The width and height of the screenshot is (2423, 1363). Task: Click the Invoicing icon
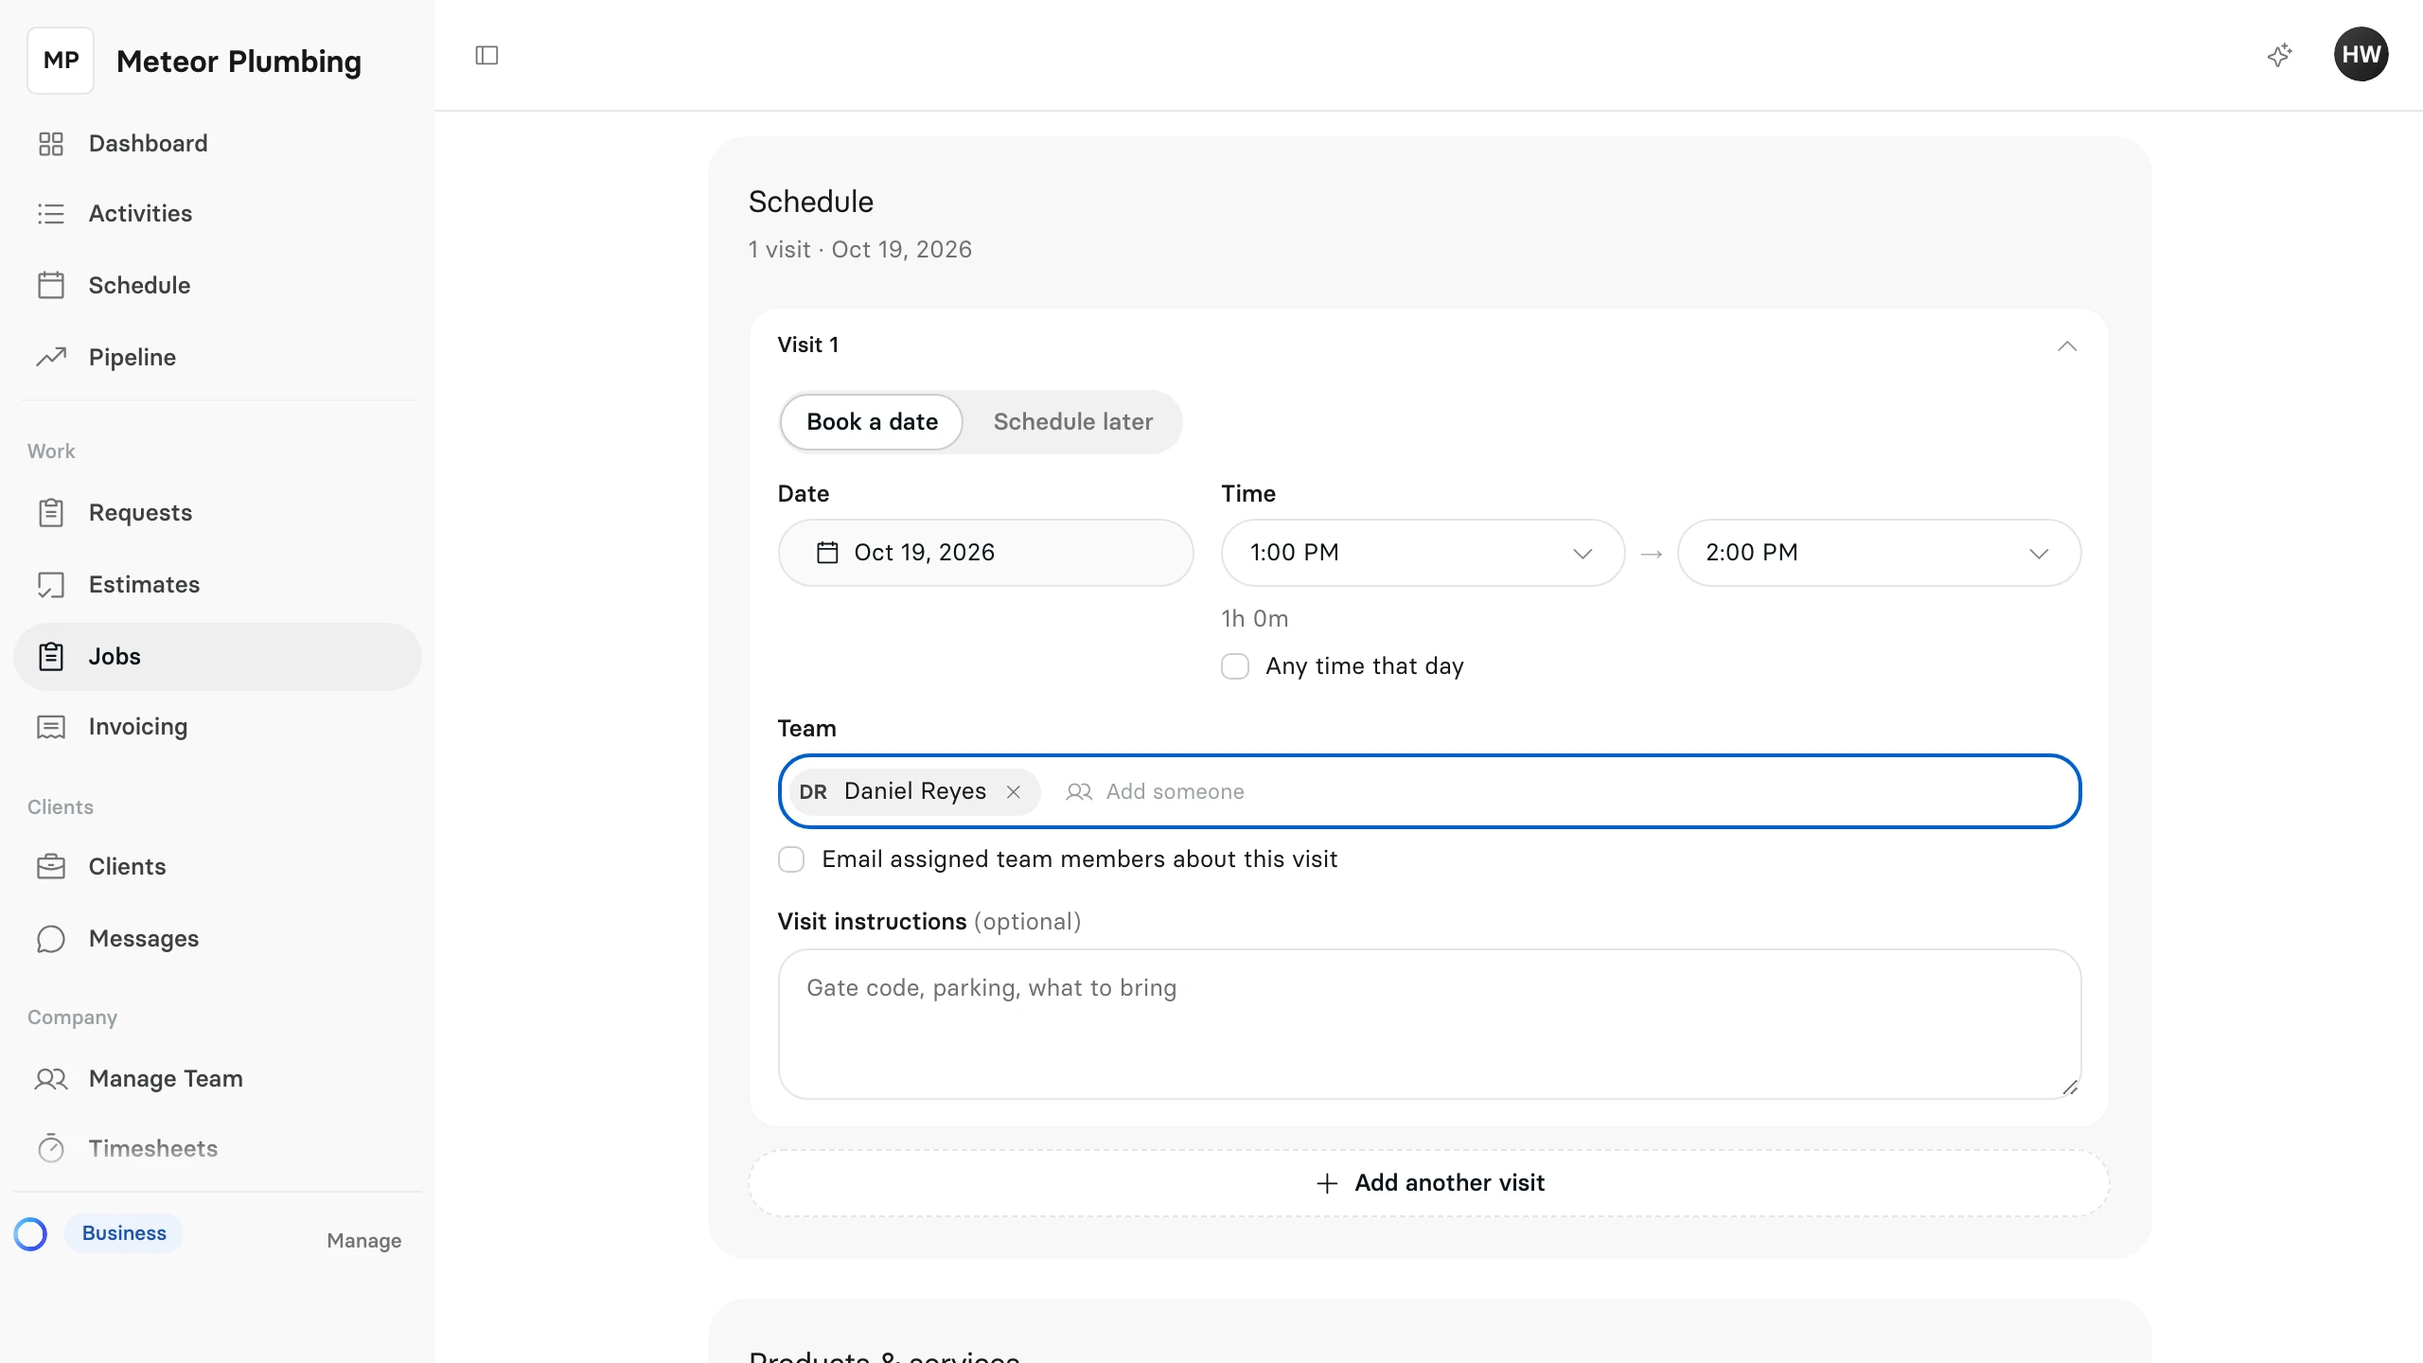(x=51, y=727)
